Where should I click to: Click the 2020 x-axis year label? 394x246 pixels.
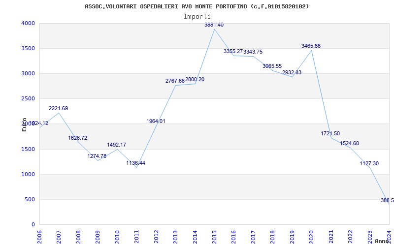(311, 237)
